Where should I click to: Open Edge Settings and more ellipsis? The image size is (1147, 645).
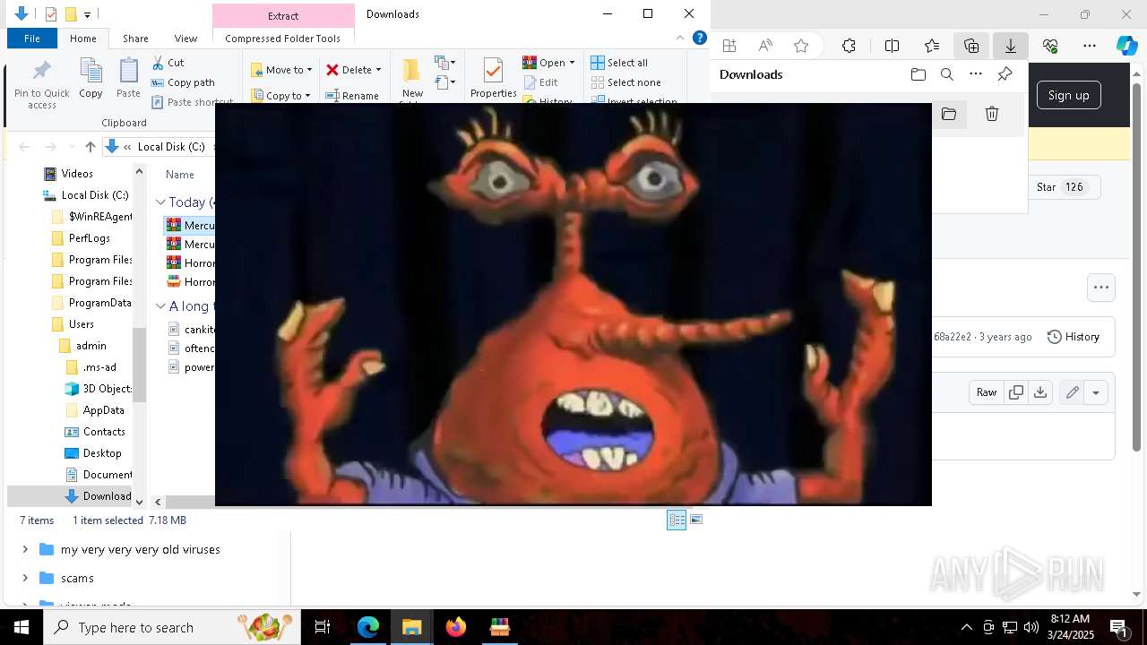(x=1090, y=46)
